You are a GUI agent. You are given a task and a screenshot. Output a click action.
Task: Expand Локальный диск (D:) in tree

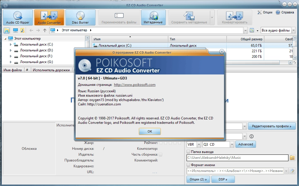coord(11,51)
